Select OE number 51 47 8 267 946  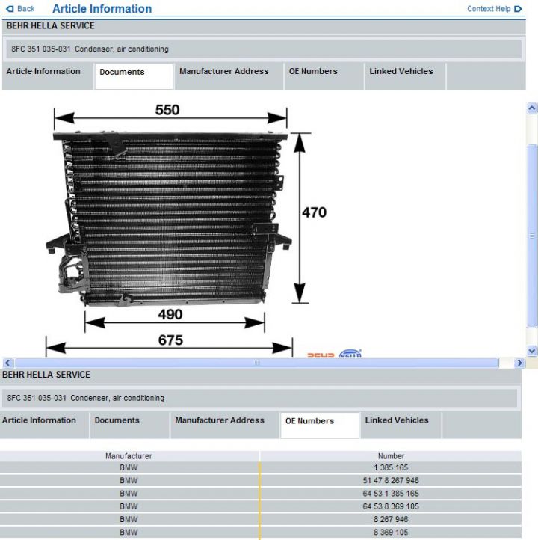391,480
